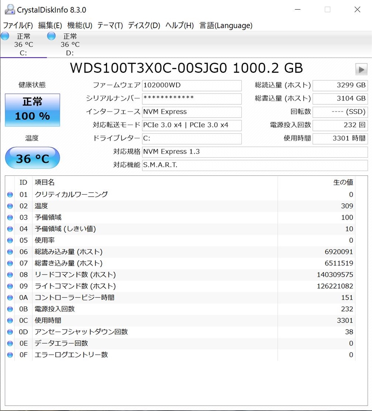This screenshot has height=411, width=372.
Task: Click the CrystalDiskInfo app icon in title bar
Action: pos(10,10)
